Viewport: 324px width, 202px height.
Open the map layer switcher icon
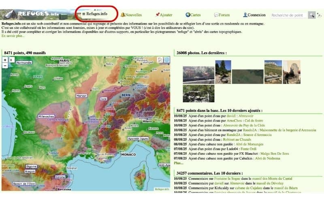160,60
